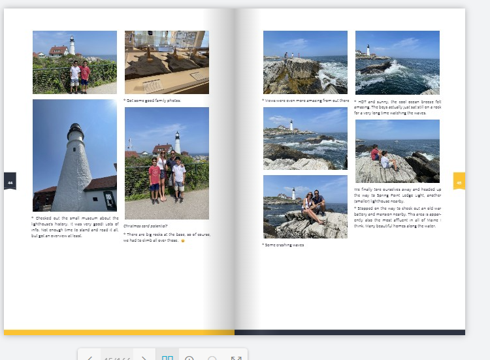Click the top-right crashing waves lighthouse photo
Image resolution: width=490 pixels, height=360 pixels.
tap(397, 62)
